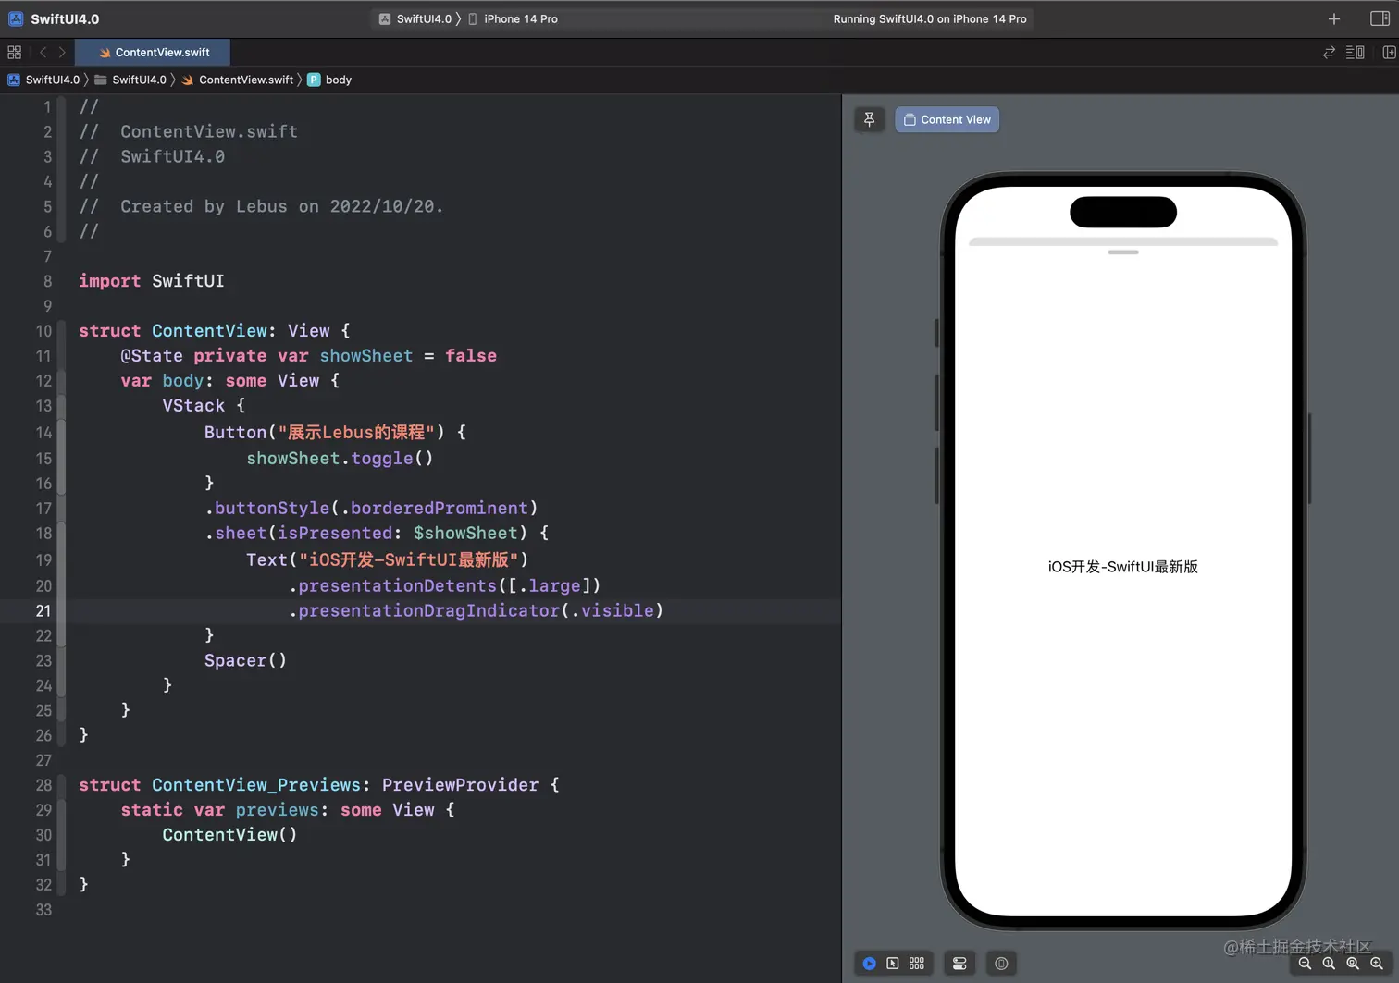Choose the iPhone 14 Pro run destination
Viewport: 1399px width, 983px height.
point(513,18)
